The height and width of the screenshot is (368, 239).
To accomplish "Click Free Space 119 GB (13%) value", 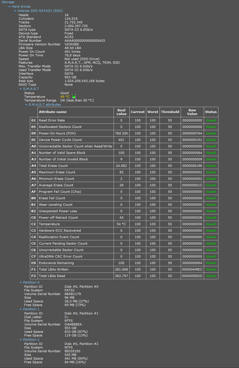I will pos(76,335).
